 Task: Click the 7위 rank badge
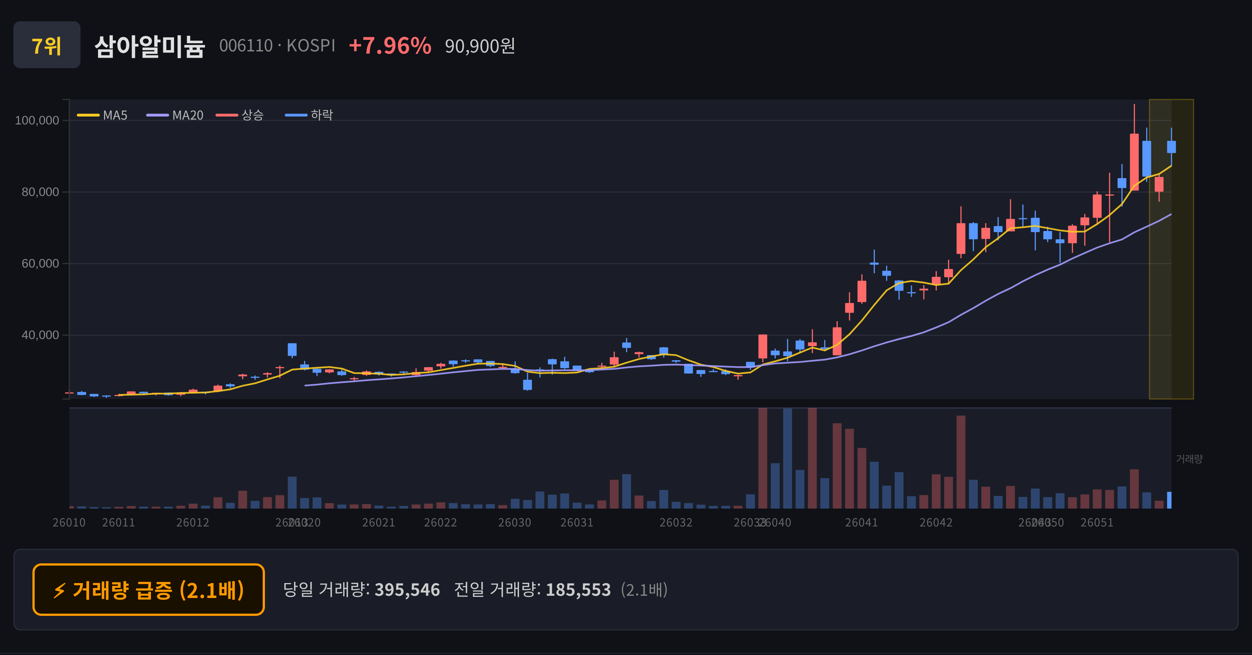click(47, 45)
